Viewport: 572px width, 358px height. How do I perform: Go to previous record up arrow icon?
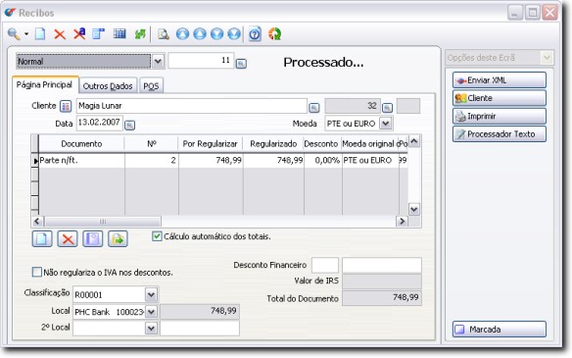point(200,34)
